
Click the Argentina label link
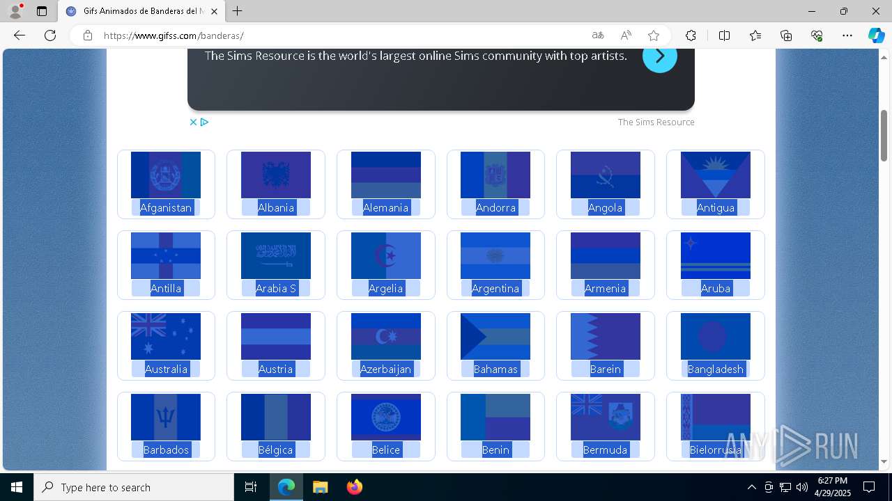(x=495, y=288)
